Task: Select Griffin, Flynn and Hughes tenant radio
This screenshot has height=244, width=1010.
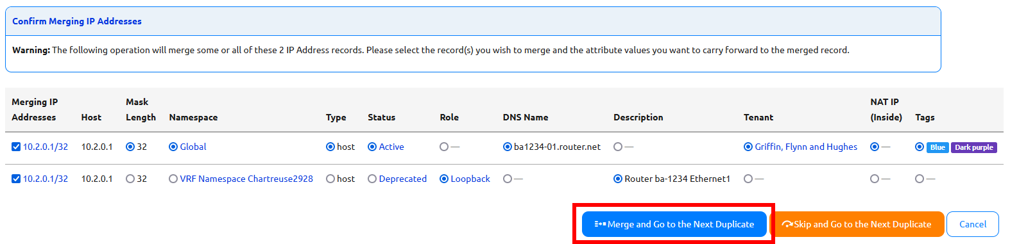Action: (x=748, y=147)
